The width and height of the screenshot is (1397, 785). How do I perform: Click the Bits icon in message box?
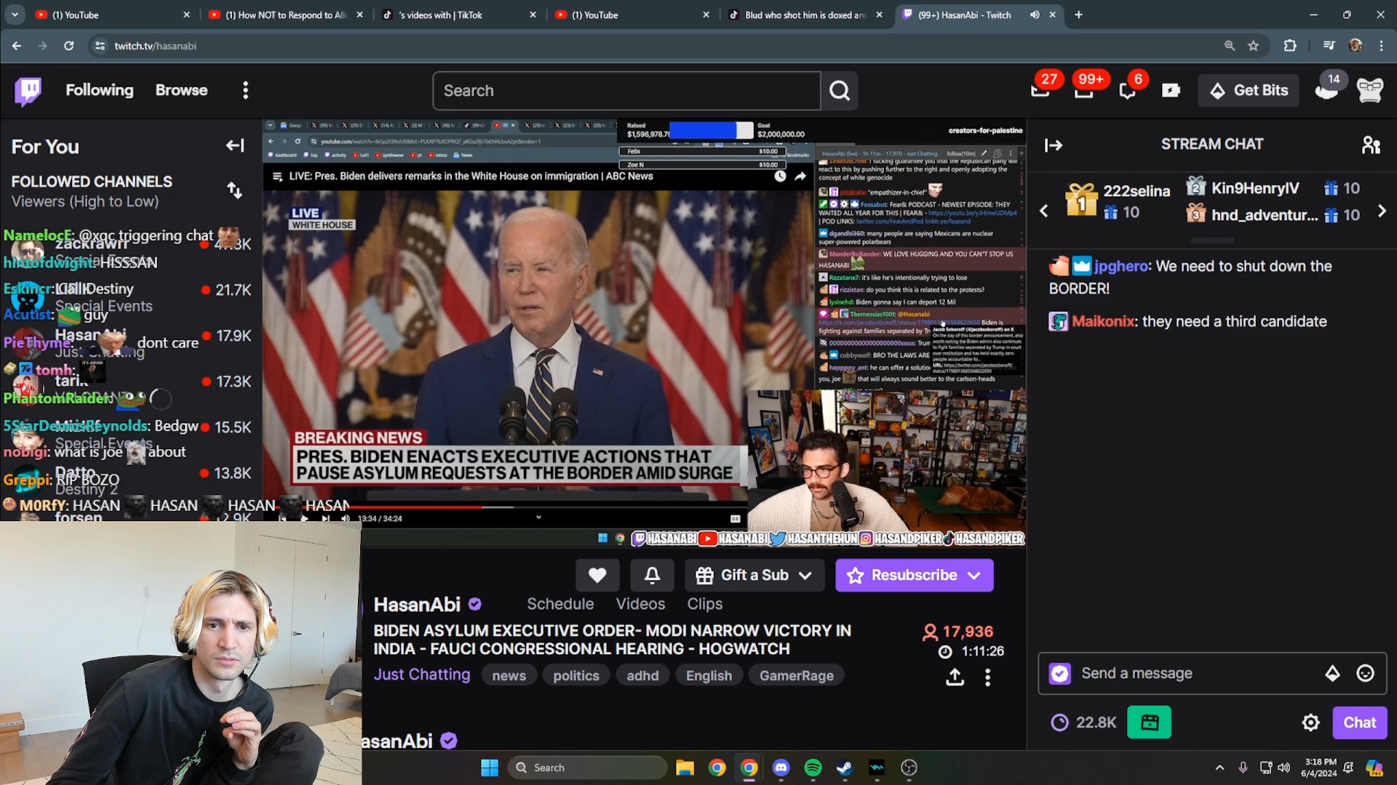(1332, 673)
